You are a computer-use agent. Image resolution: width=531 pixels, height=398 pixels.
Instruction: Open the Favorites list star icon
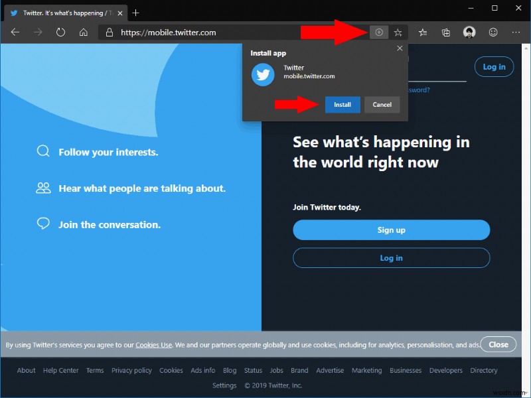[422, 32]
